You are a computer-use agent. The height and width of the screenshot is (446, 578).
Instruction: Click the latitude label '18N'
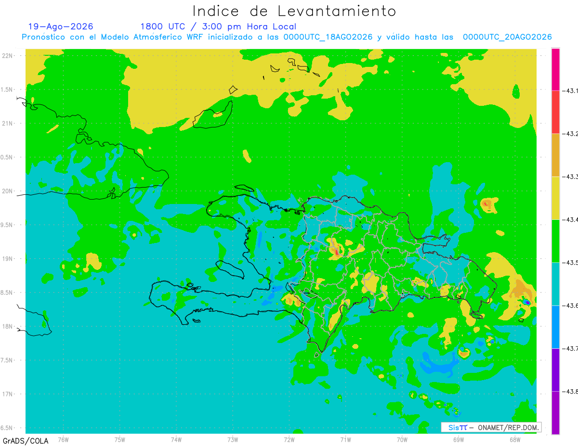[x=8, y=326]
